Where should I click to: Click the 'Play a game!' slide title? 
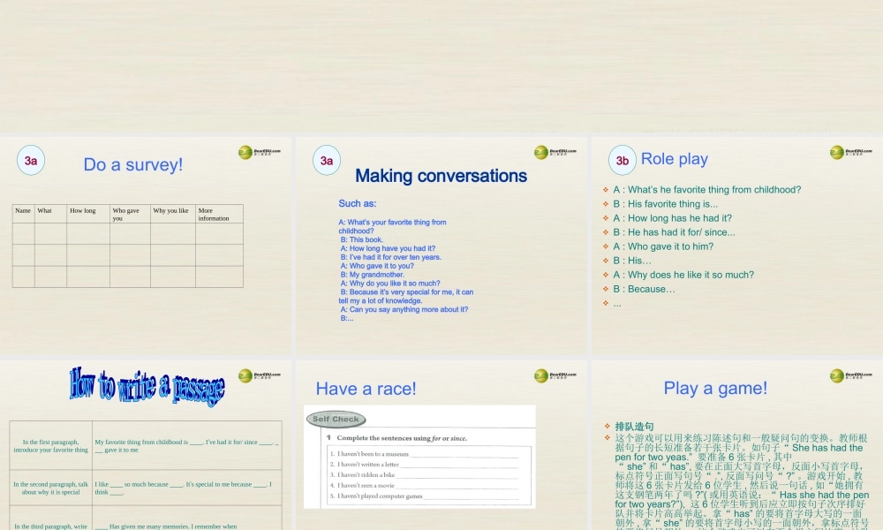point(715,388)
